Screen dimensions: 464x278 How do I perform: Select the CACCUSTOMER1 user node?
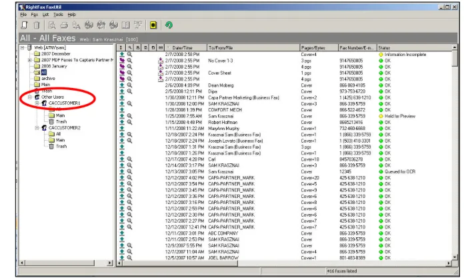[x=61, y=103]
